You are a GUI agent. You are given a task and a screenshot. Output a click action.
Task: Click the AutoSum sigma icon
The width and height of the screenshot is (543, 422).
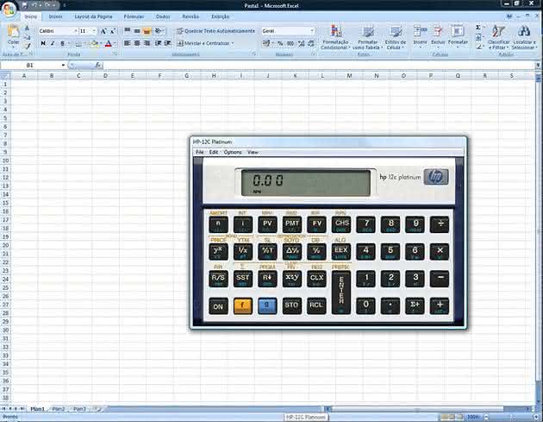[477, 28]
